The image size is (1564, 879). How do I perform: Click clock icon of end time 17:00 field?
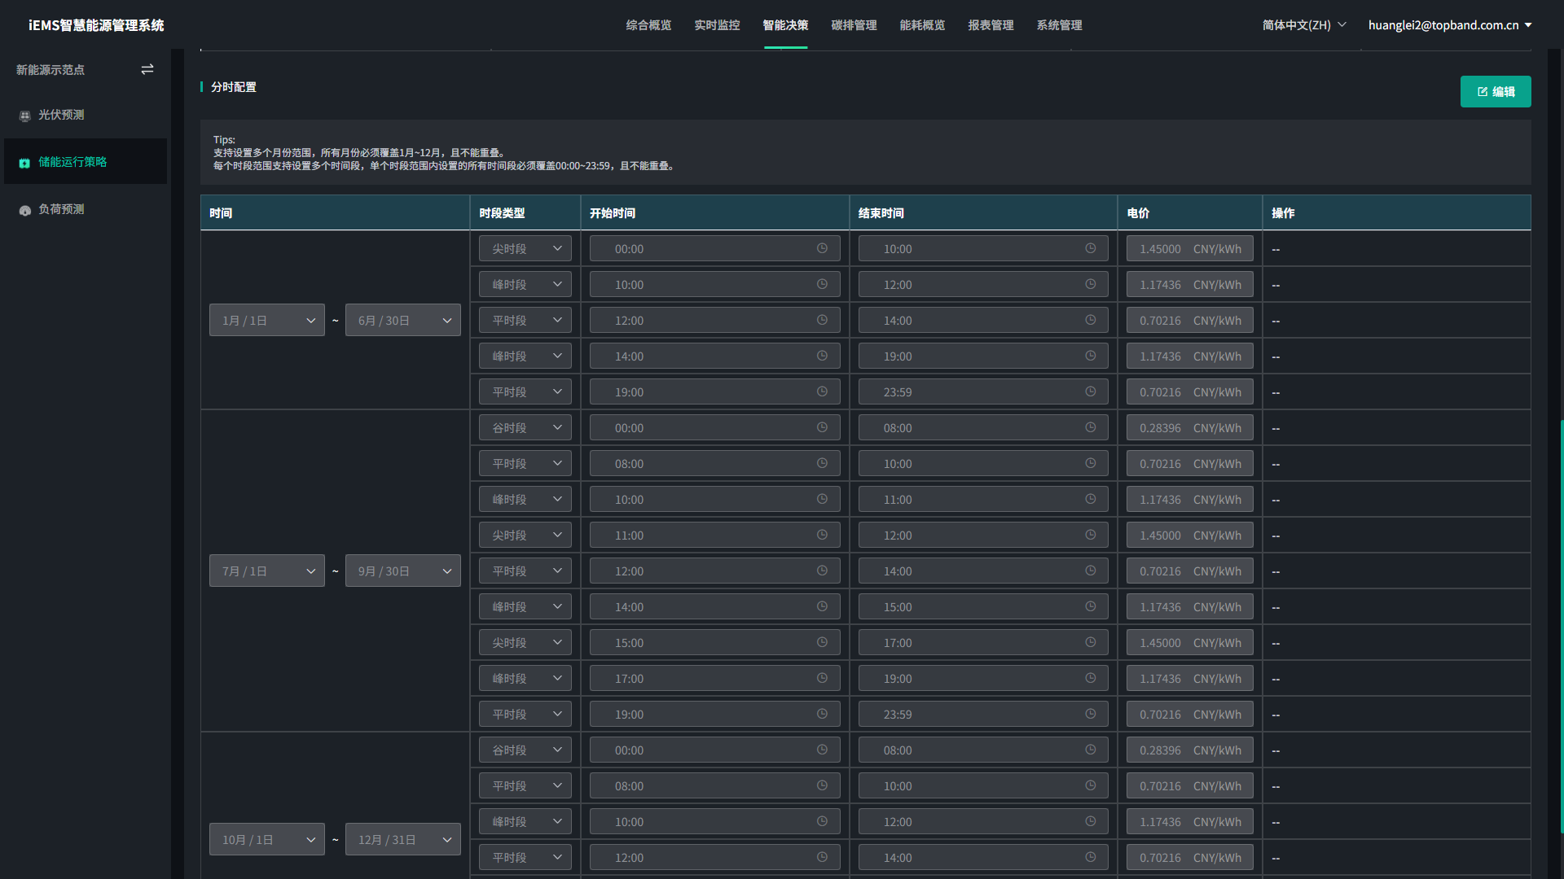click(x=1090, y=642)
